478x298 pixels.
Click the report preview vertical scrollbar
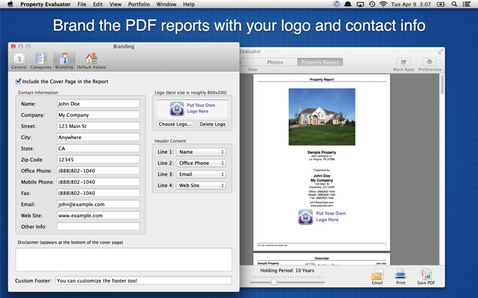[442, 84]
